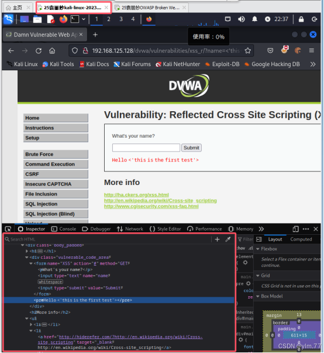
Task: Click the What's your name text field
Action: click(x=146, y=148)
